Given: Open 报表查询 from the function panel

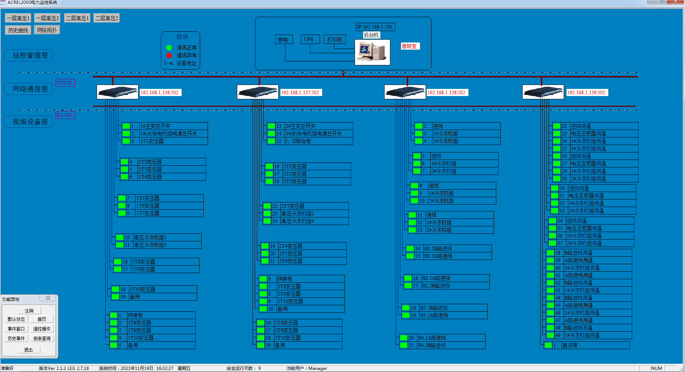Looking at the screenshot, I should pyautogui.click(x=42, y=338).
